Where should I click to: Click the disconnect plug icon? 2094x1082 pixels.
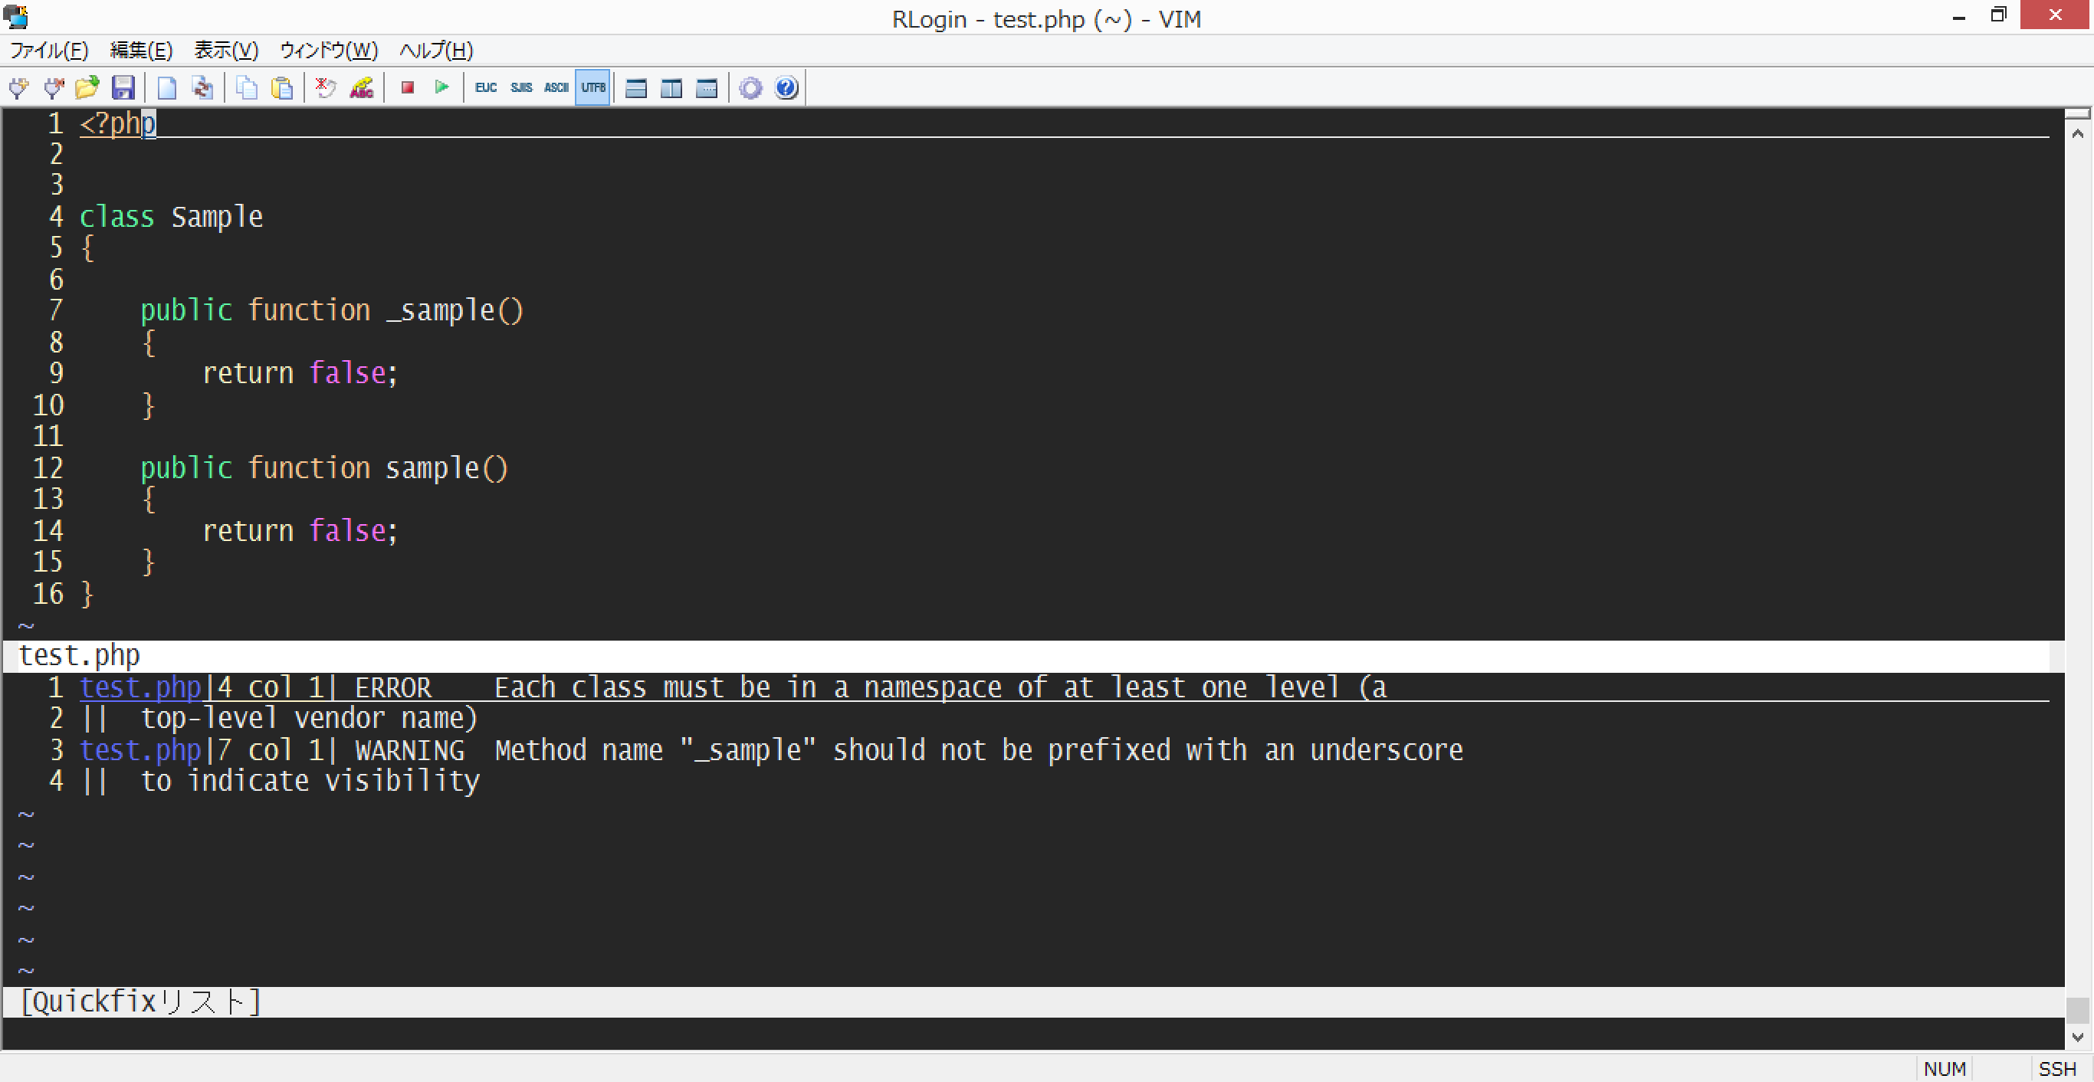(x=54, y=88)
